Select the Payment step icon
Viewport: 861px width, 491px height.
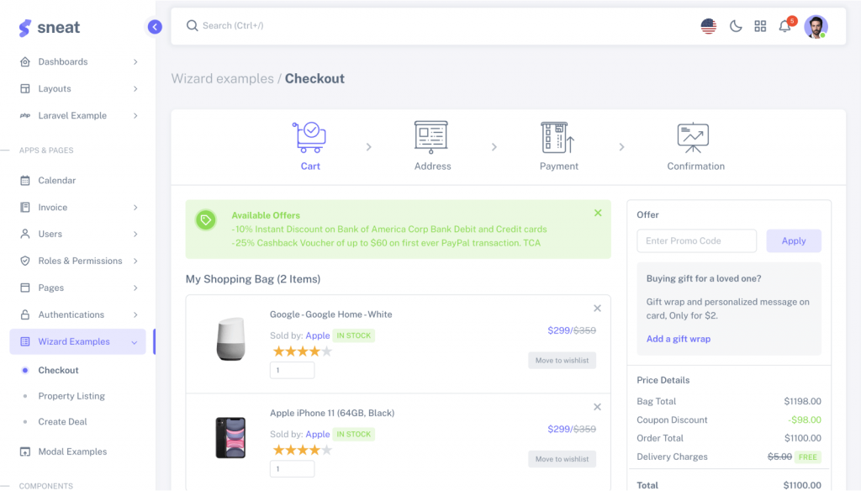[x=558, y=137]
